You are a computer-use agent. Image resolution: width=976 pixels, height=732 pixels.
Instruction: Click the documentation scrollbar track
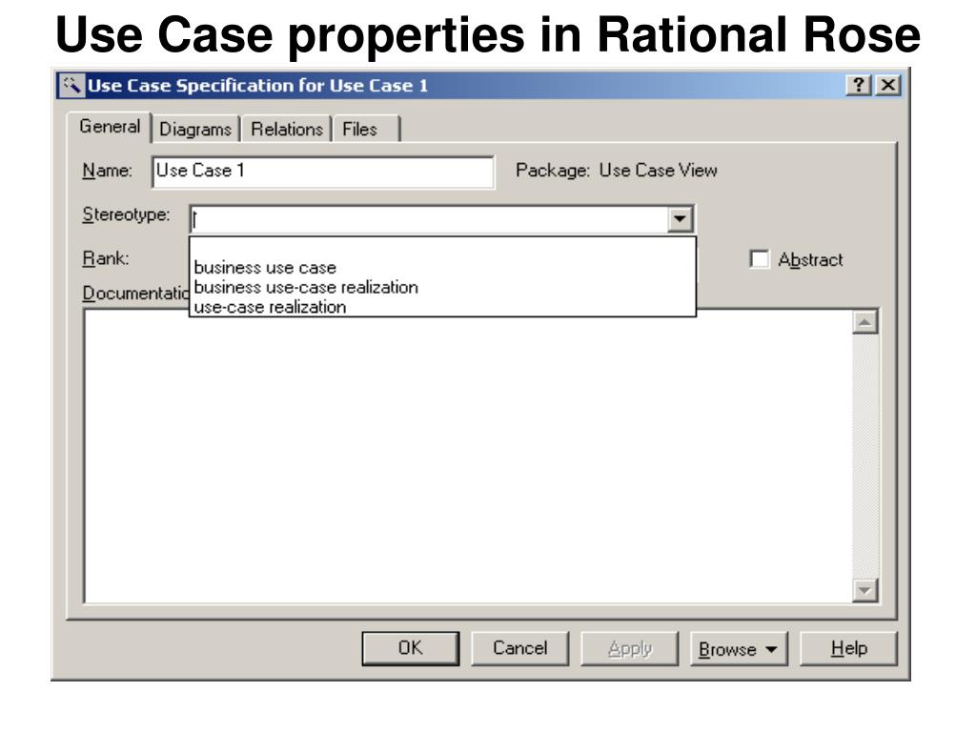coord(865,457)
